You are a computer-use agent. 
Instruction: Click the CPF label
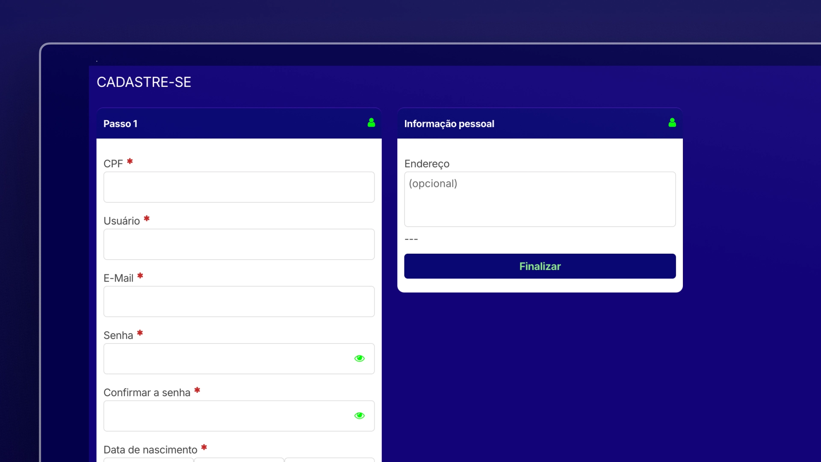click(x=113, y=164)
